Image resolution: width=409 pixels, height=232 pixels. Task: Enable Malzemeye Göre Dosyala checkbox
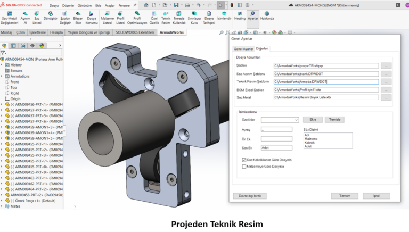click(x=244, y=167)
